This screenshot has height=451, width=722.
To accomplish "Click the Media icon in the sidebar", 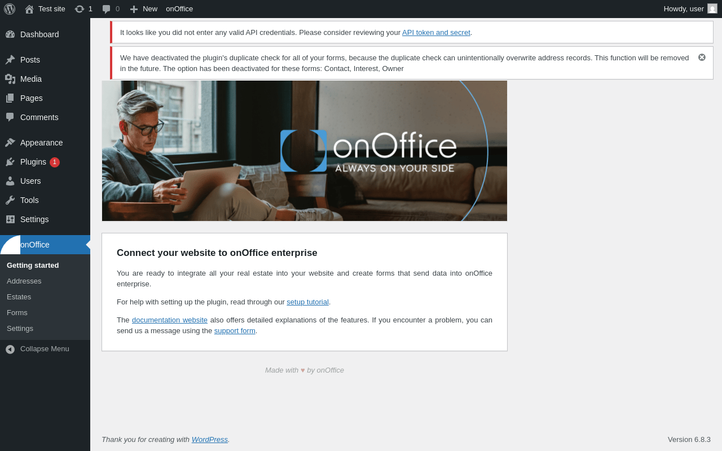I will pyautogui.click(x=10, y=79).
